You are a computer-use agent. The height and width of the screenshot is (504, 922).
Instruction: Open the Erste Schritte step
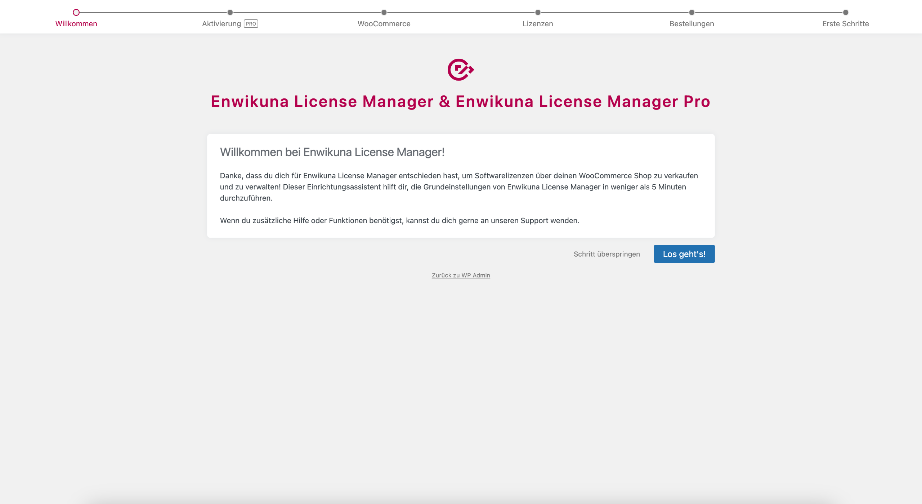(x=845, y=24)
